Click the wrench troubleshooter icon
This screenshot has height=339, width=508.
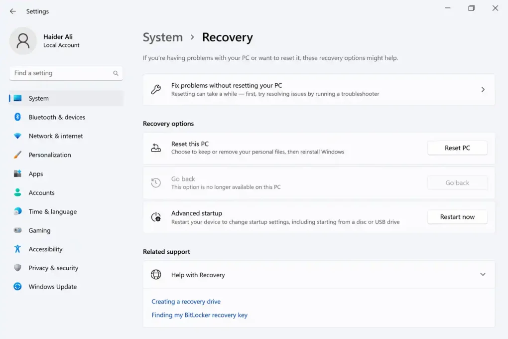[156, 90]
